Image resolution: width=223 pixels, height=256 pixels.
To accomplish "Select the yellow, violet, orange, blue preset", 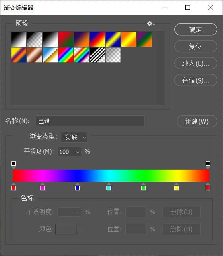I will click(x=19, y=55).
